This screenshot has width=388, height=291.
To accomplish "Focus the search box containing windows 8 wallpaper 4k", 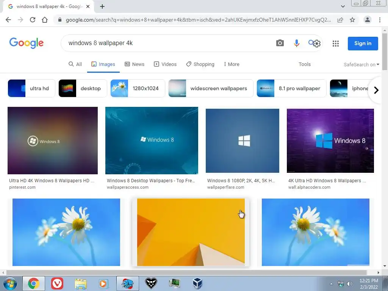I will [x=168, y=43].
